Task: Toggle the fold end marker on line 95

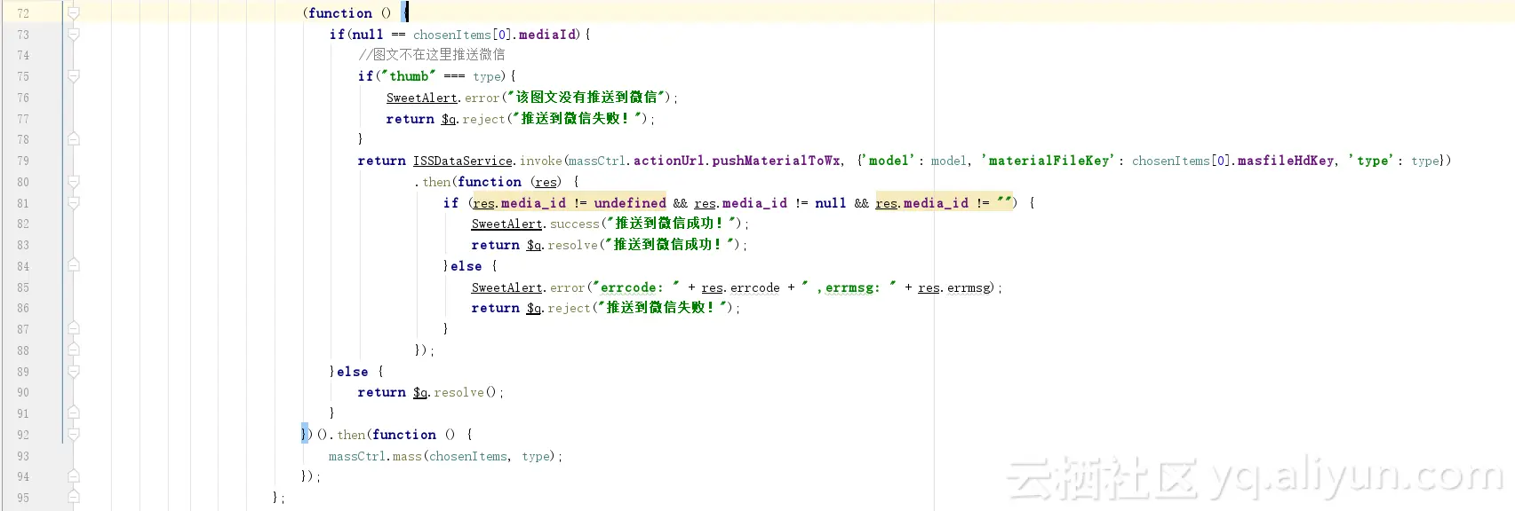Action: point(74,498)
